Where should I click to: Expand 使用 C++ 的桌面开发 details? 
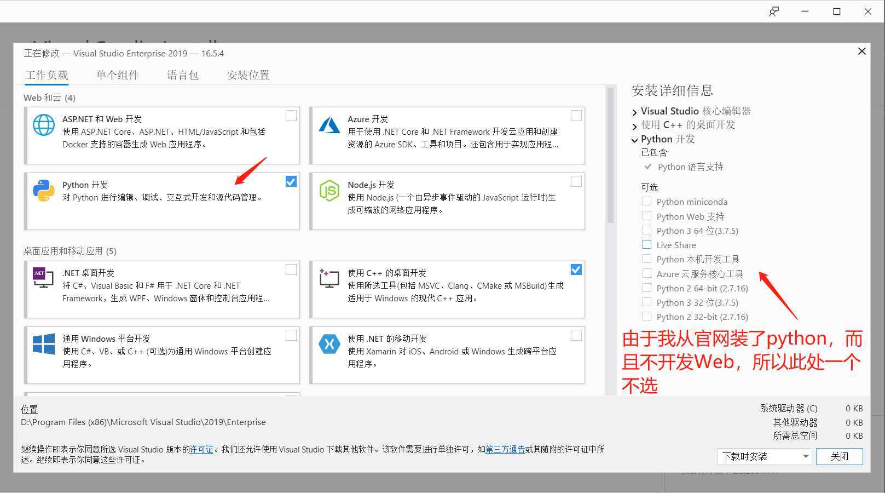click(x=634, y=126)
